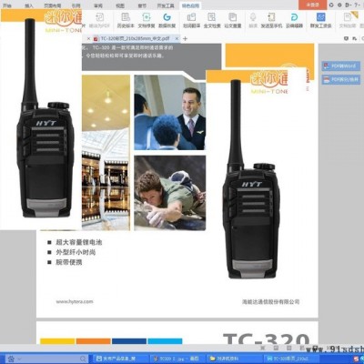The image size is (364, 364).
Task: Click the www.hytera.com link in document
Action: (75, 301)
